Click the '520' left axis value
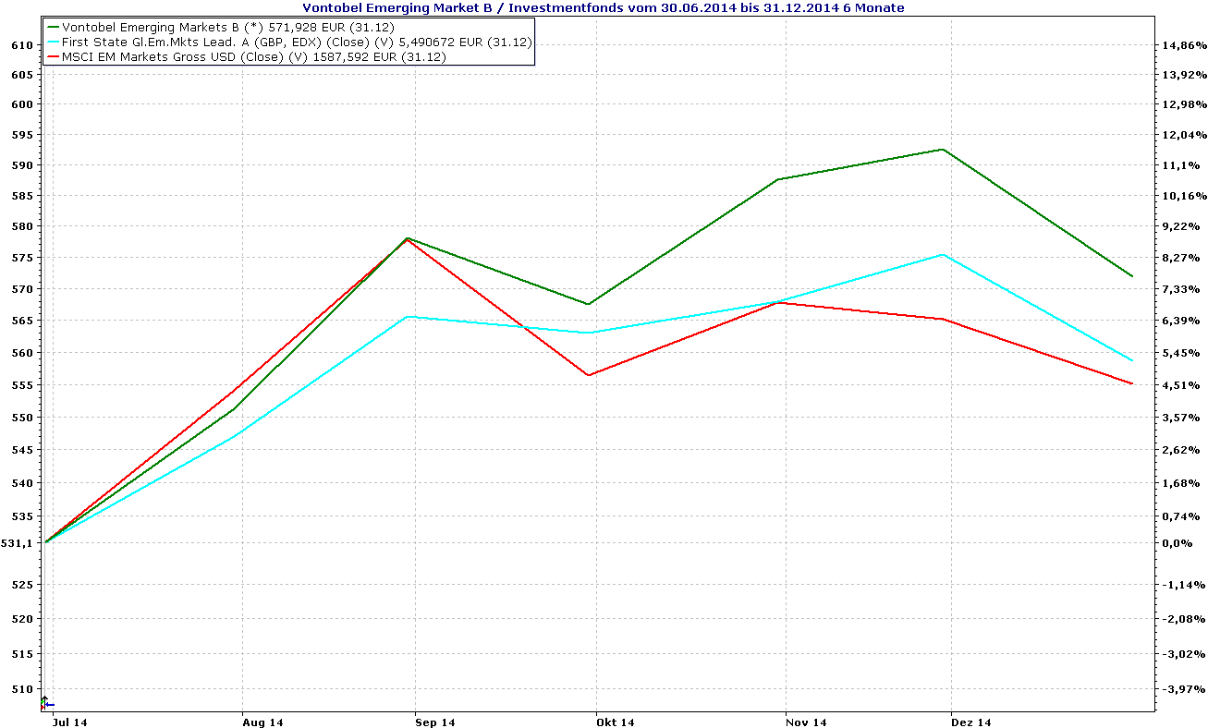The height and width of the screenshot is (728, 1208). click(23, 619)
